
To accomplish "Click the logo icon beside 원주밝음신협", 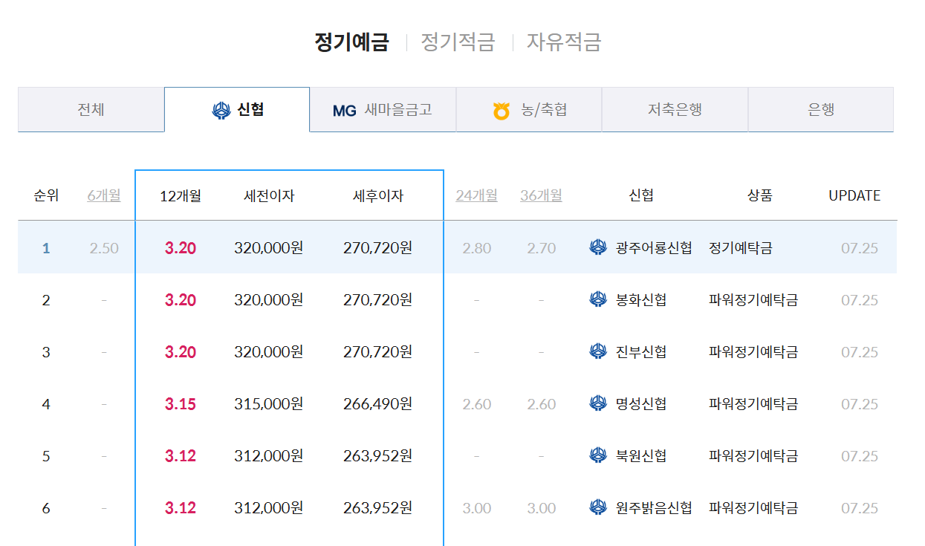I will tap(598, 507).
